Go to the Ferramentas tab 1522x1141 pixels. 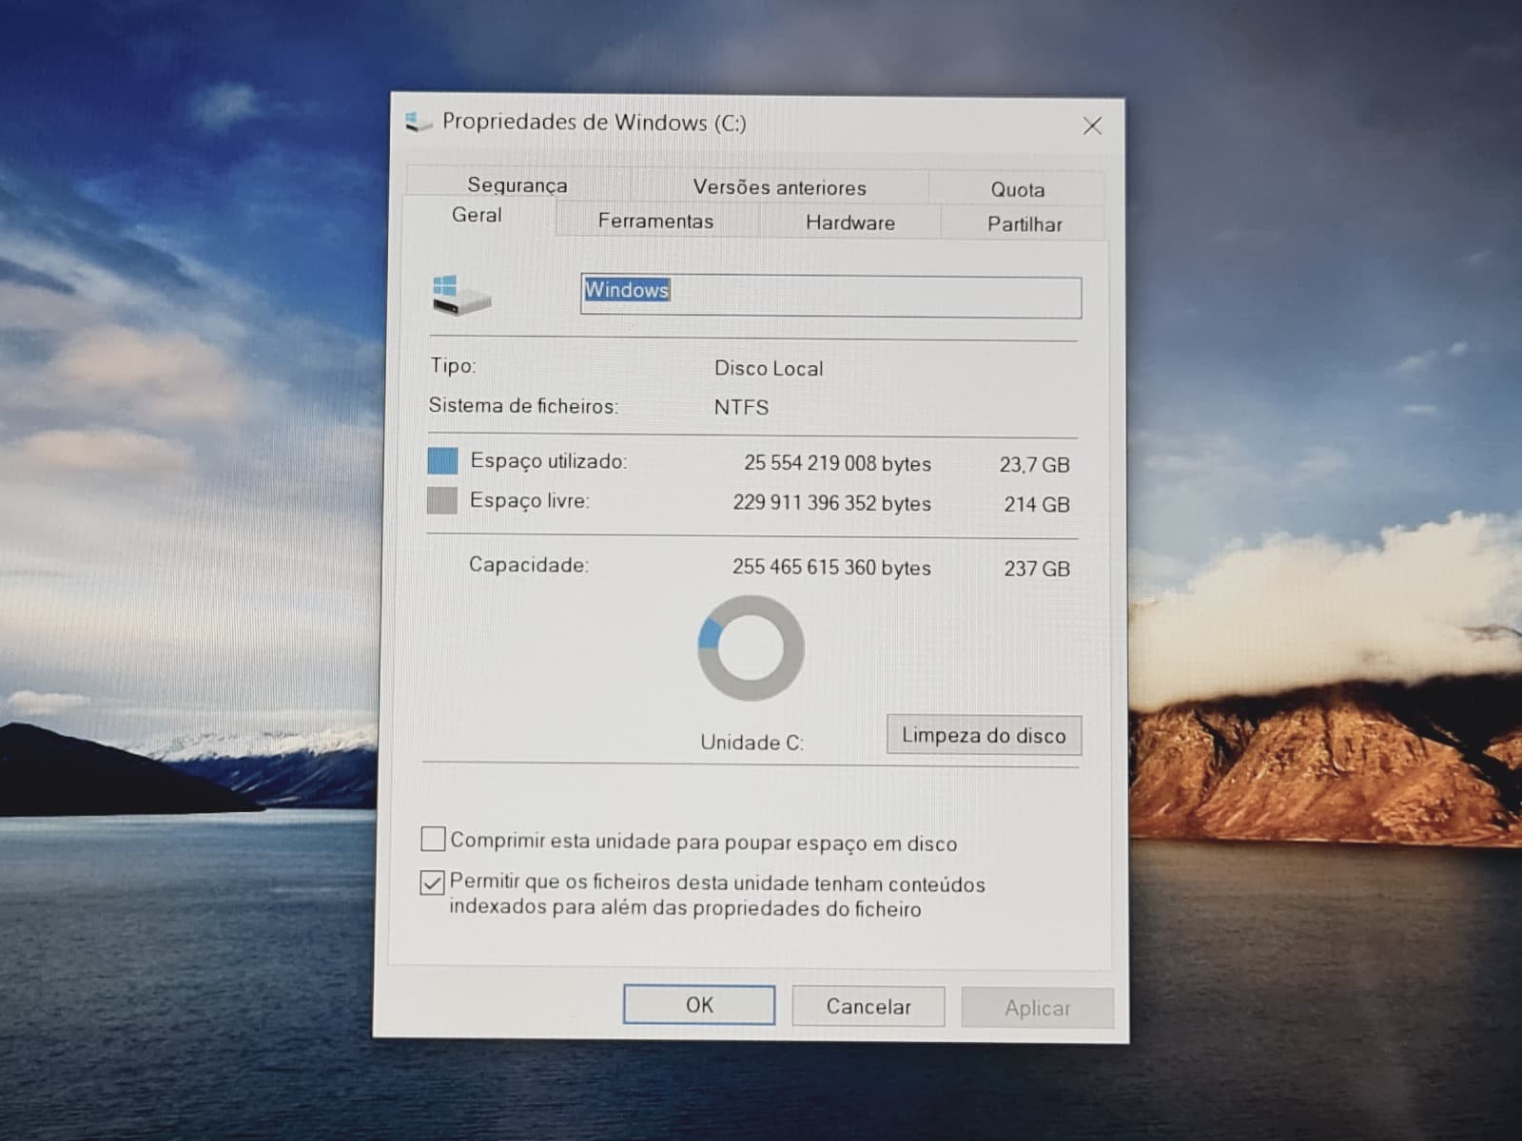(655, 221)
